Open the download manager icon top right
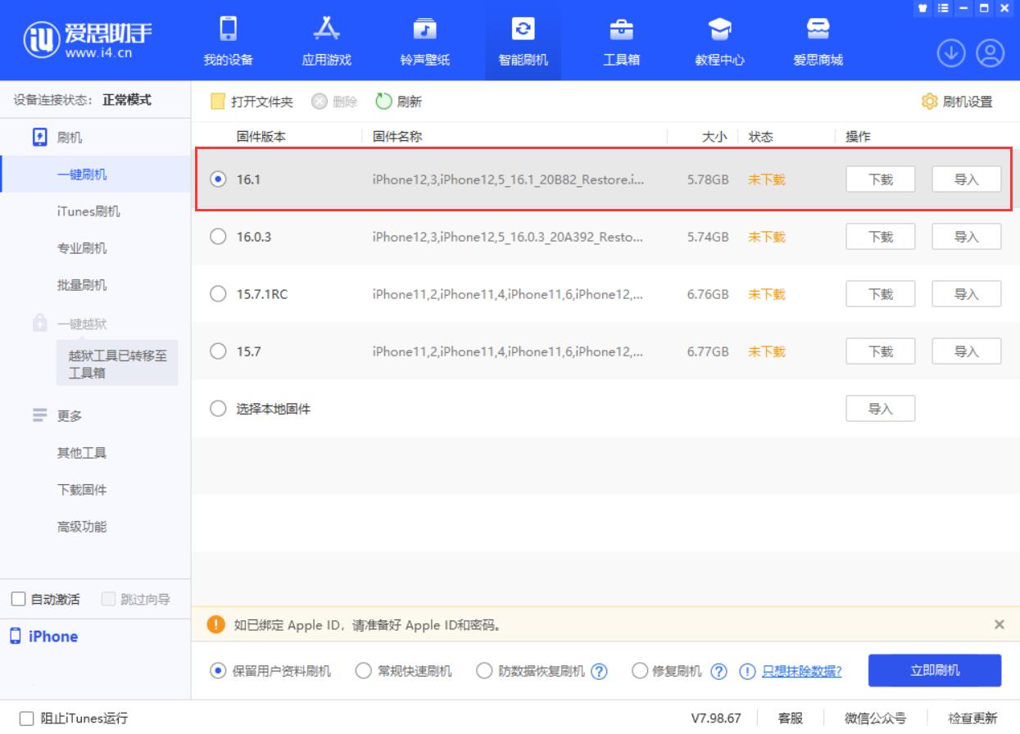This screenshot has width=1020, height=734. [x=950, y=52]
